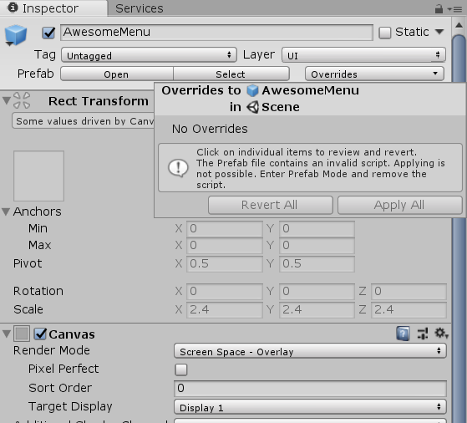
Task: Open the Inspector panel options menu icon
Action: [454, 9]
